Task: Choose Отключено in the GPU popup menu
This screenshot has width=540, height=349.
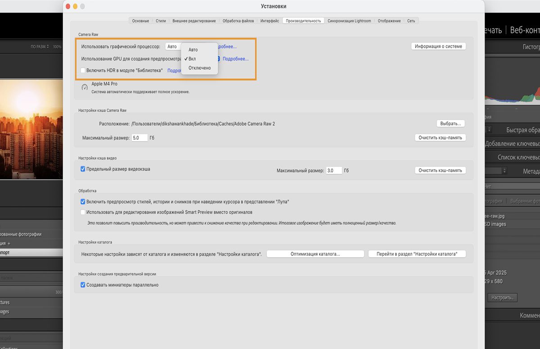Action: [199, 68]
